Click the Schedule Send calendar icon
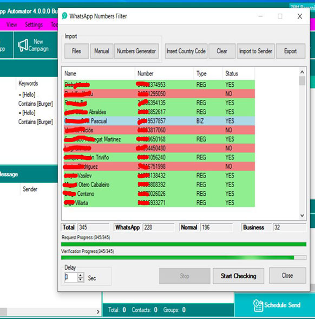Viewport: 315px width, 319px height. [x=258, y=305]
